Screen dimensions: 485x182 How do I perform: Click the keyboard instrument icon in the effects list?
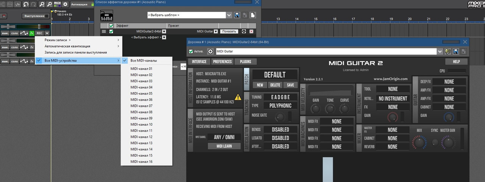point(107,15)
